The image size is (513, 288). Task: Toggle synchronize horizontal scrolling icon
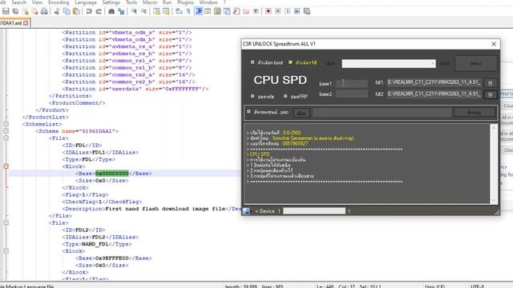pos(166,11)
